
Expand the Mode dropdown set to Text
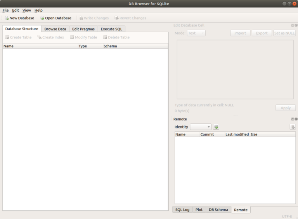(x=196, y=33)
